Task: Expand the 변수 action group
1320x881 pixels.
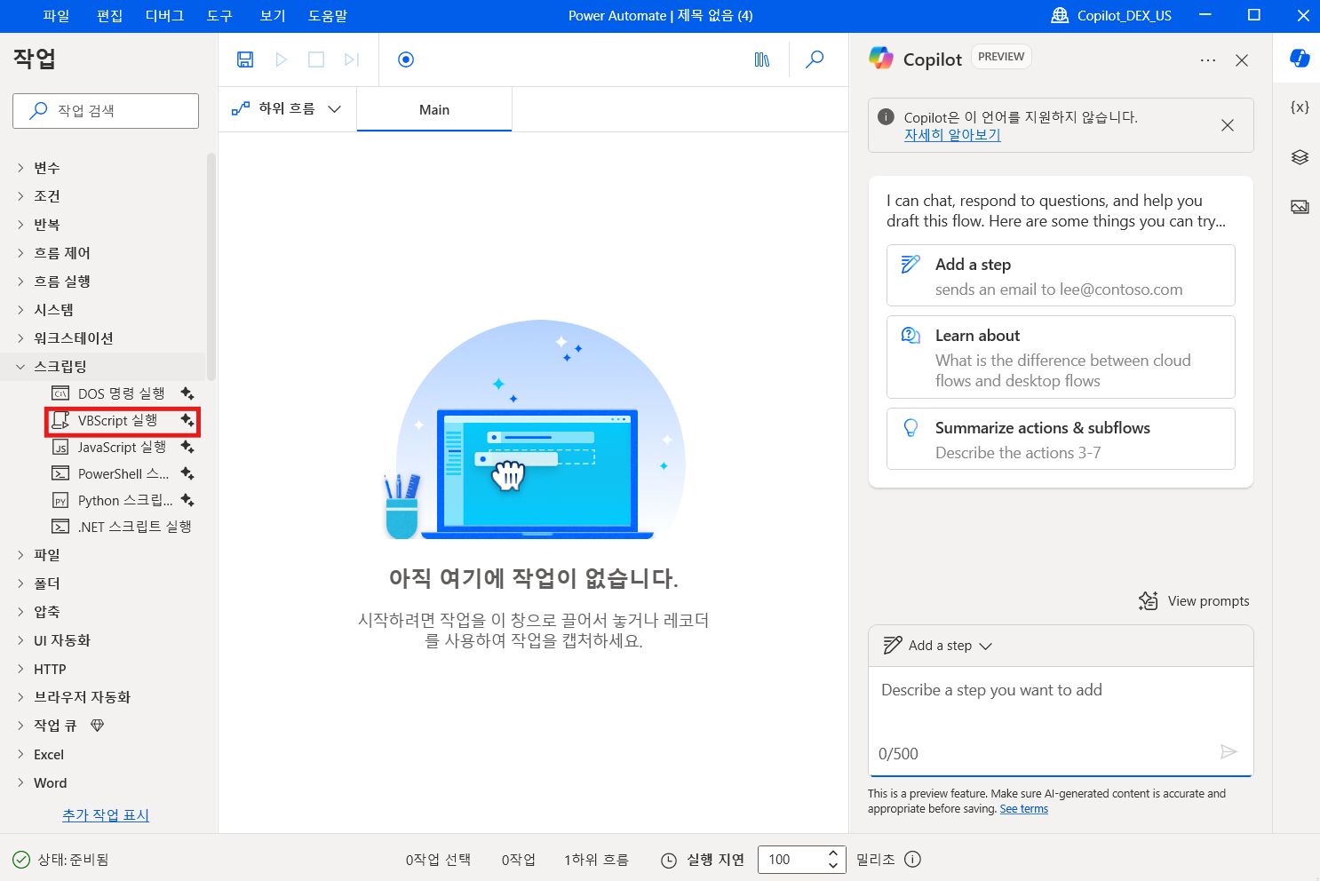Action: click(20, 168)
